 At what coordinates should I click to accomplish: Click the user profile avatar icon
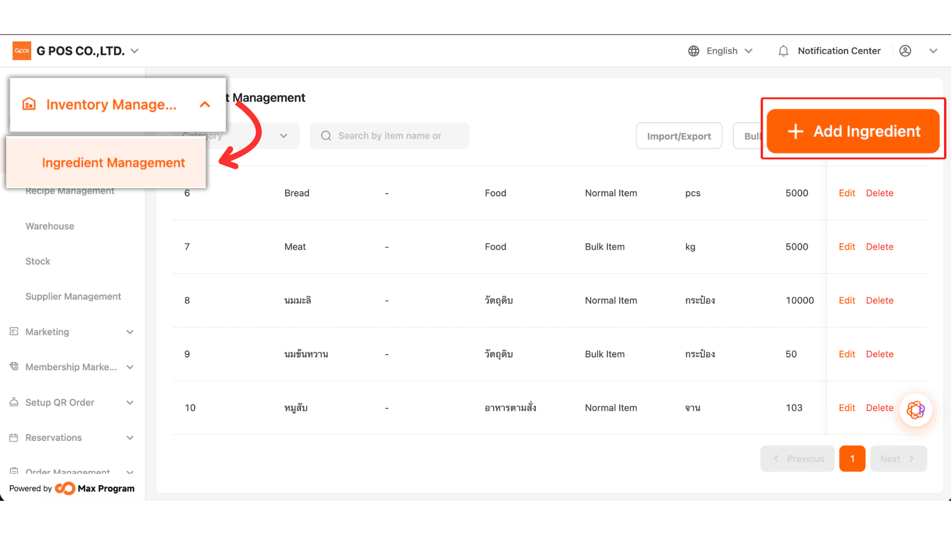(x=905, y=51)
